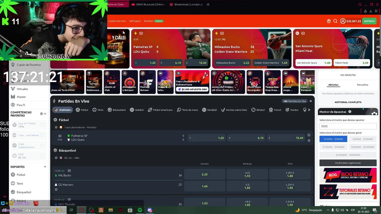Open the browser easy setup sliders icon

pos(376,11)
